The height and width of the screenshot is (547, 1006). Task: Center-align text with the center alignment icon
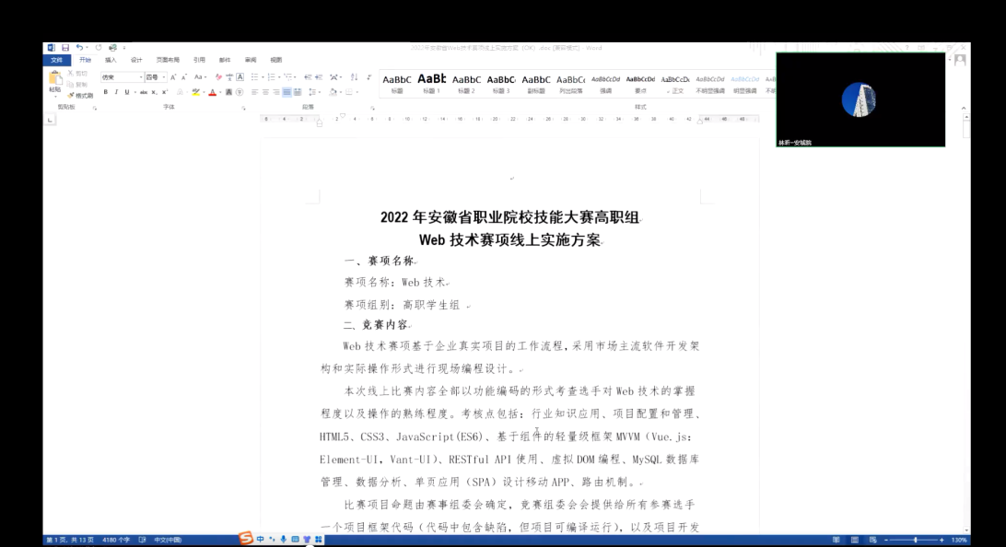pyautogui.click(x=265, y=92)
